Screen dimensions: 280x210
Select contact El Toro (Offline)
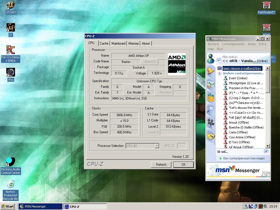pyautogui.click(x=237, y=142)
